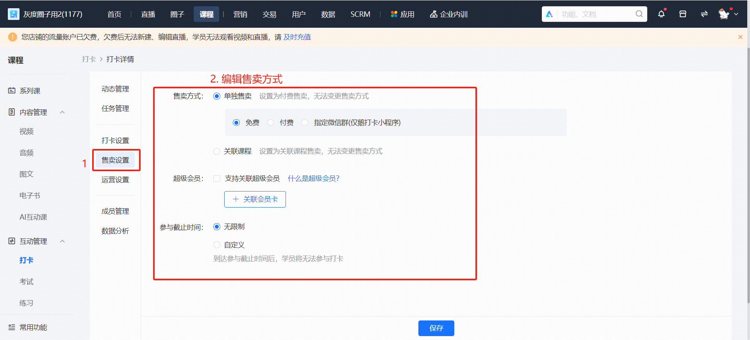750x340 pixels.
Task: Click 及时充值 link
Action: click(297, 37)
